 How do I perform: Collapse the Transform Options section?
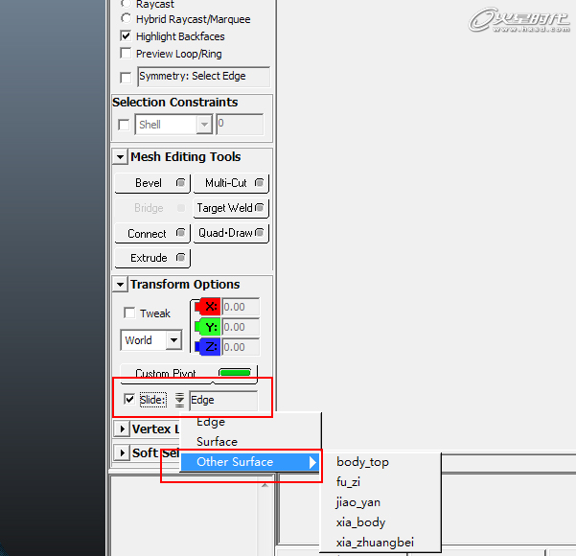point(120,285)
